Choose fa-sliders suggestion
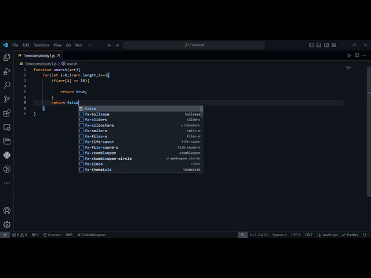The height and width of the screenshot is (278, 371). pos(141,120)
